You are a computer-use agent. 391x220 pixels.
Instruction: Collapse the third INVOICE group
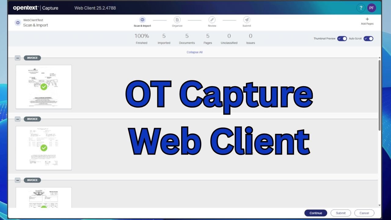click(x=18, y=180)
